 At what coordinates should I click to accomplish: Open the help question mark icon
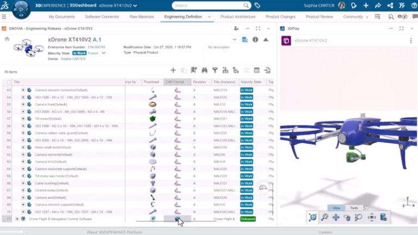[x=414, y=5]
